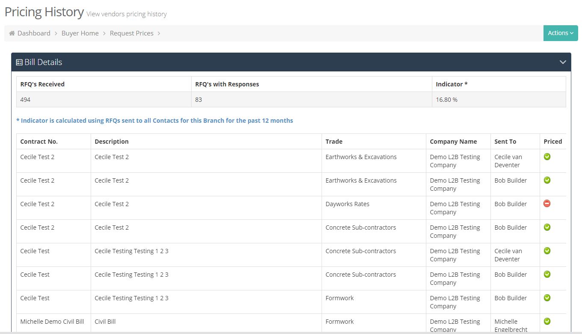Click green priced icon for Cecile van Deventer Earthworks row

coord(547,157)
